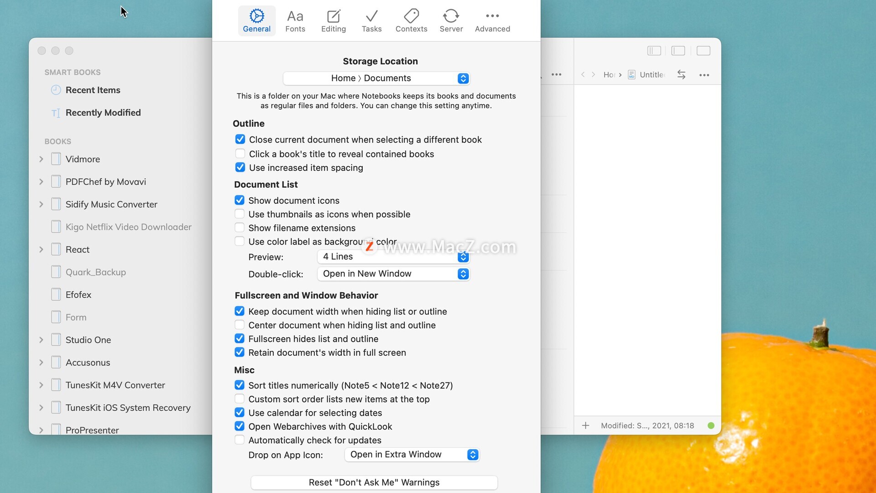
Task: Toggle Use increased item spacing
Action: 240,167
